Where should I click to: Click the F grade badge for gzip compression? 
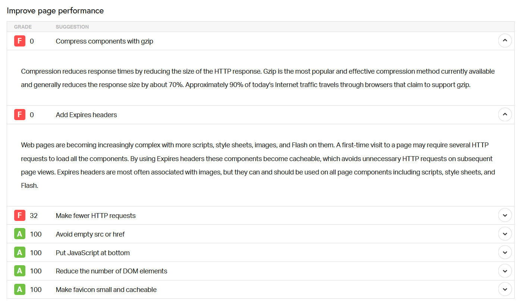pyautogui.click(x=19, y=41)
